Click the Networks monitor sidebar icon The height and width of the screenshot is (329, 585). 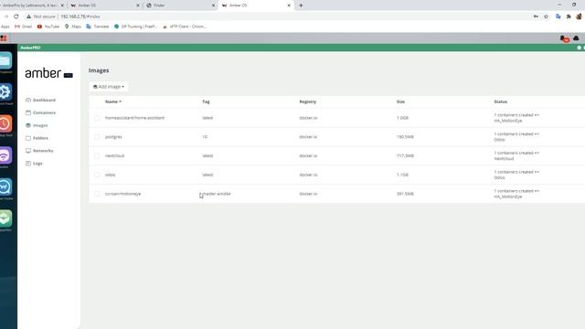click(28, 151)
